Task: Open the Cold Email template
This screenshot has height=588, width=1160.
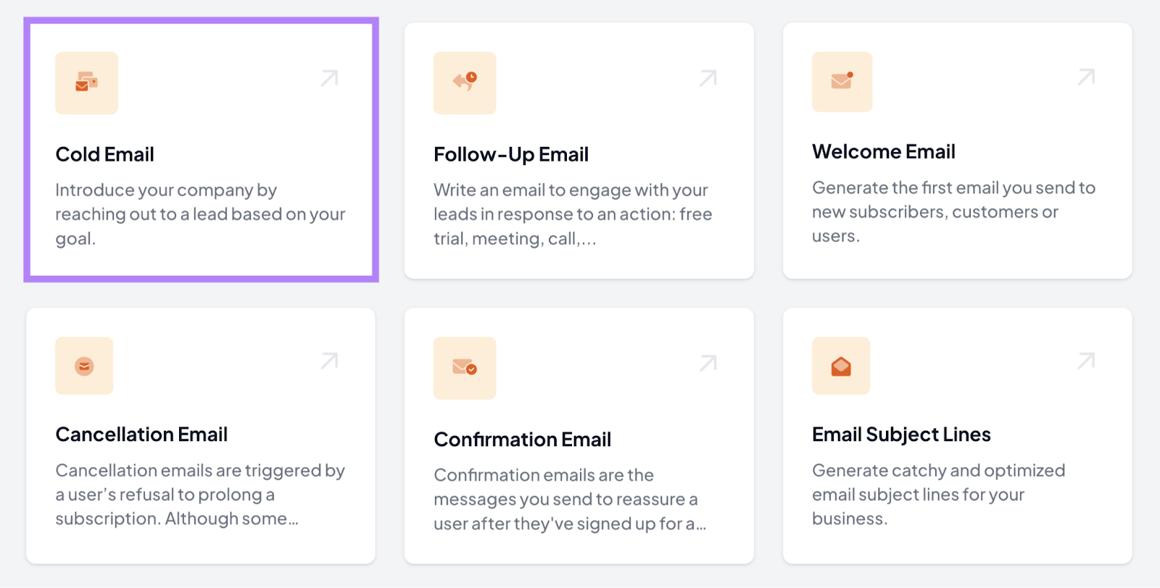Action: pos(104,154)
